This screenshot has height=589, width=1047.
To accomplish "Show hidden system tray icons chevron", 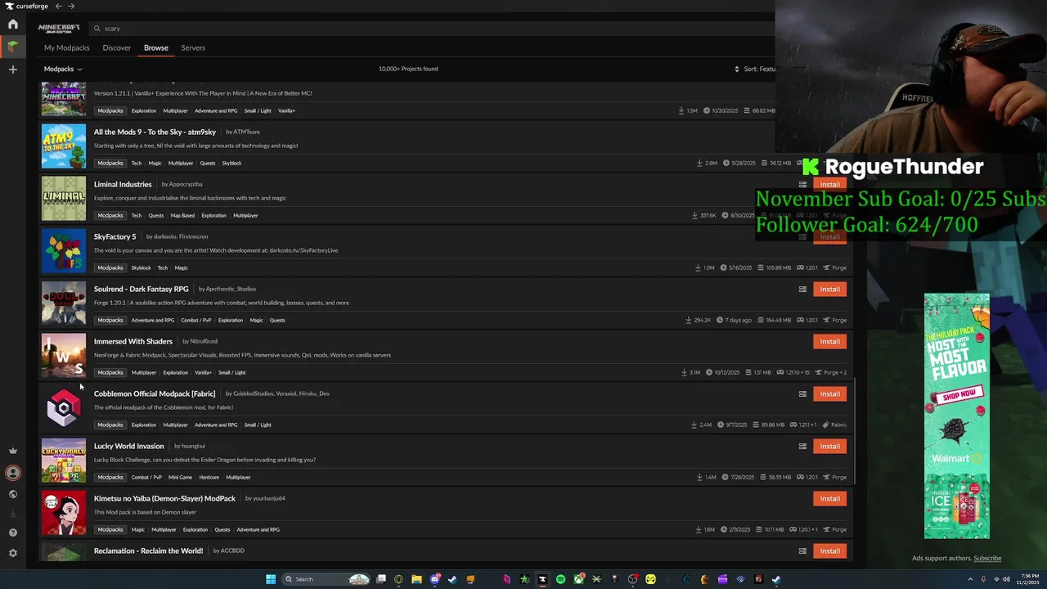I will tap(969, 579).
